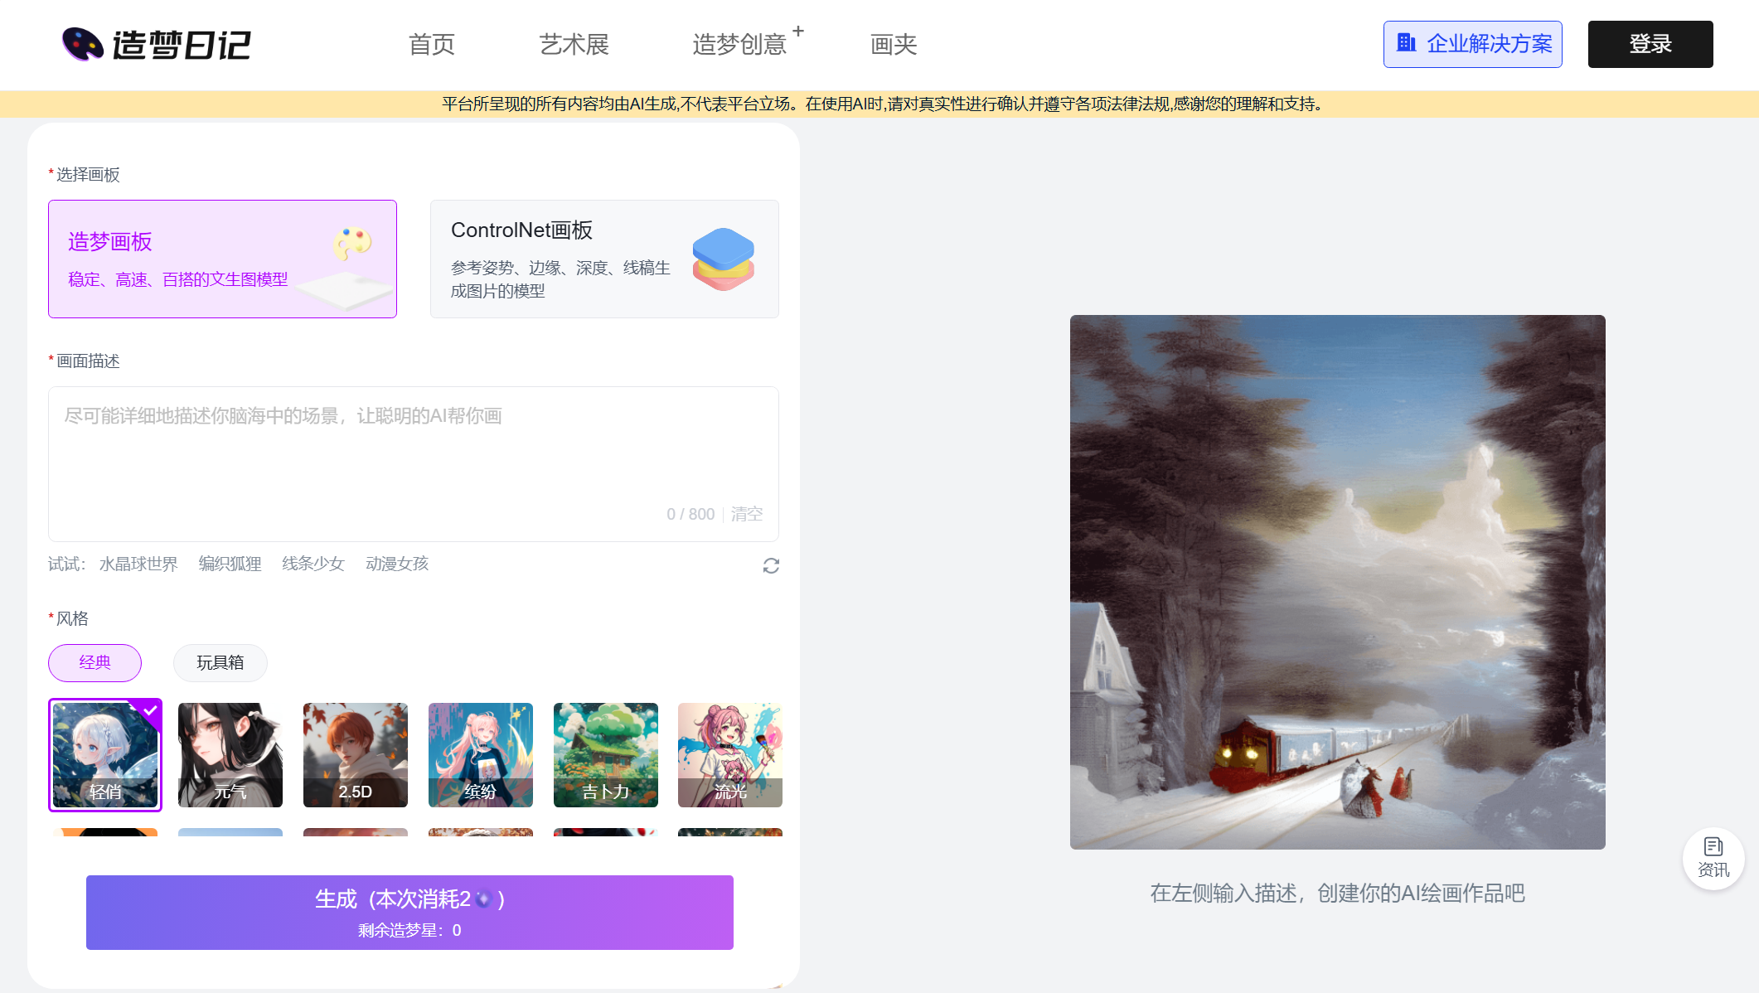
Task: Click the 造梦日记 palette logo icon
Action: (82, 44)
